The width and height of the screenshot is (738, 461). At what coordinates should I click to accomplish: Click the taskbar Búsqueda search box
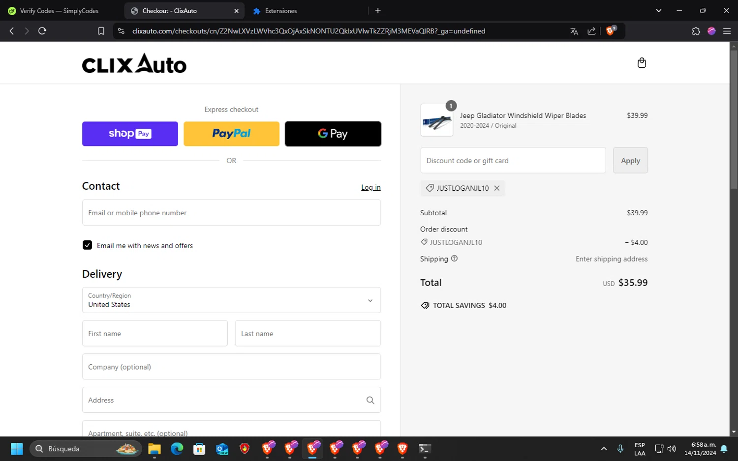point(86,449)
